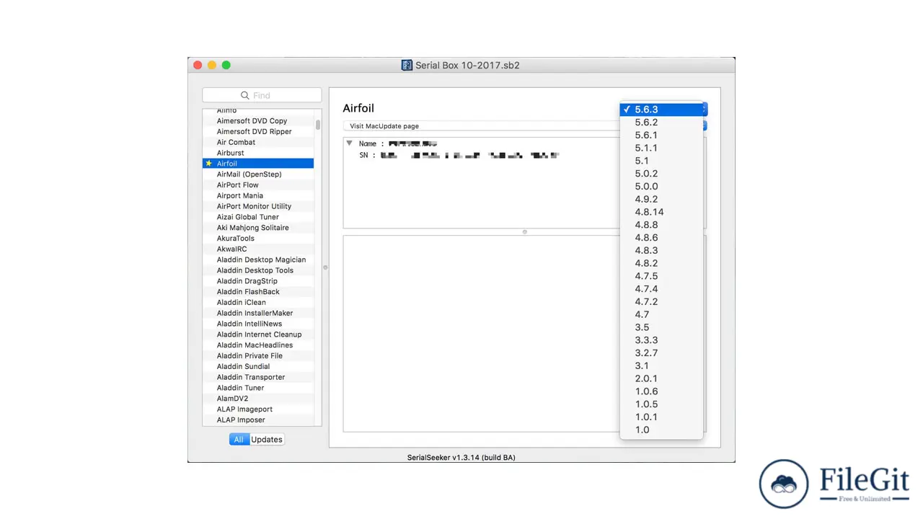Select Aladdin iClean
The image size is (923, 519).
(258, 302)
